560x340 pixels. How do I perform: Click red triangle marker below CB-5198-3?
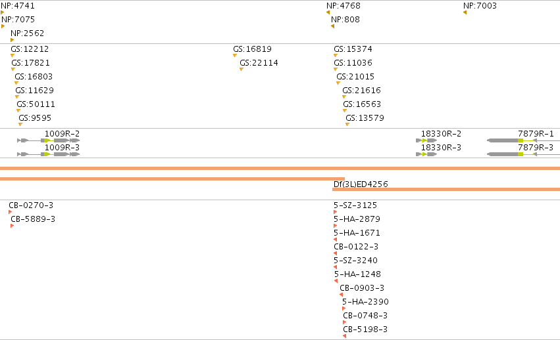coord(344,336)
